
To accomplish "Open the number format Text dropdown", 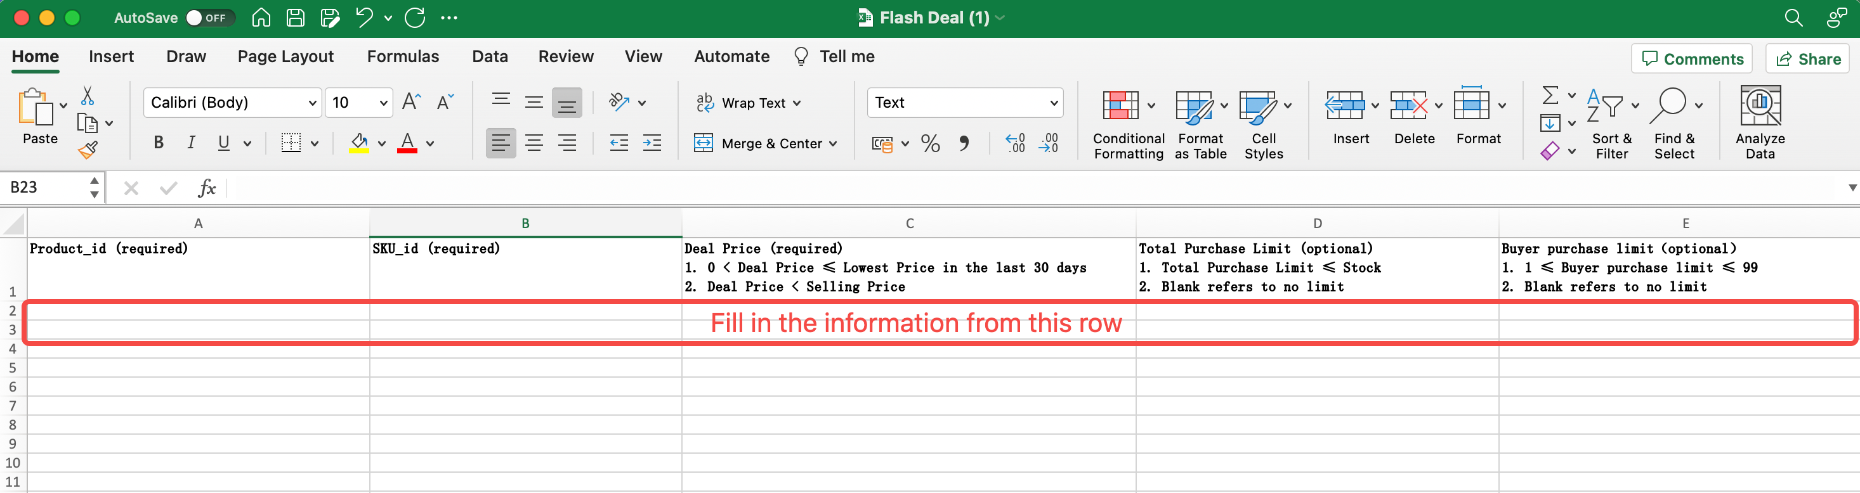I will 1054,103.
